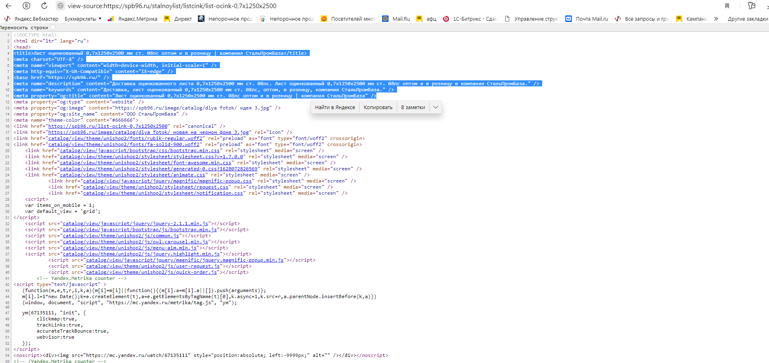
Task: Click the 'clickmap:true,' code line
Action: [x=57, y=319]
